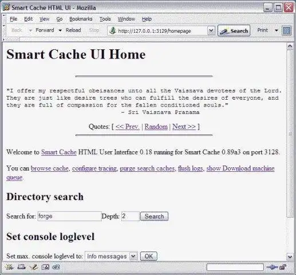Image resolution: width=296 pixels, height=275 pixels.
Task: Click the Back navigation button
Action: (17, 30)
